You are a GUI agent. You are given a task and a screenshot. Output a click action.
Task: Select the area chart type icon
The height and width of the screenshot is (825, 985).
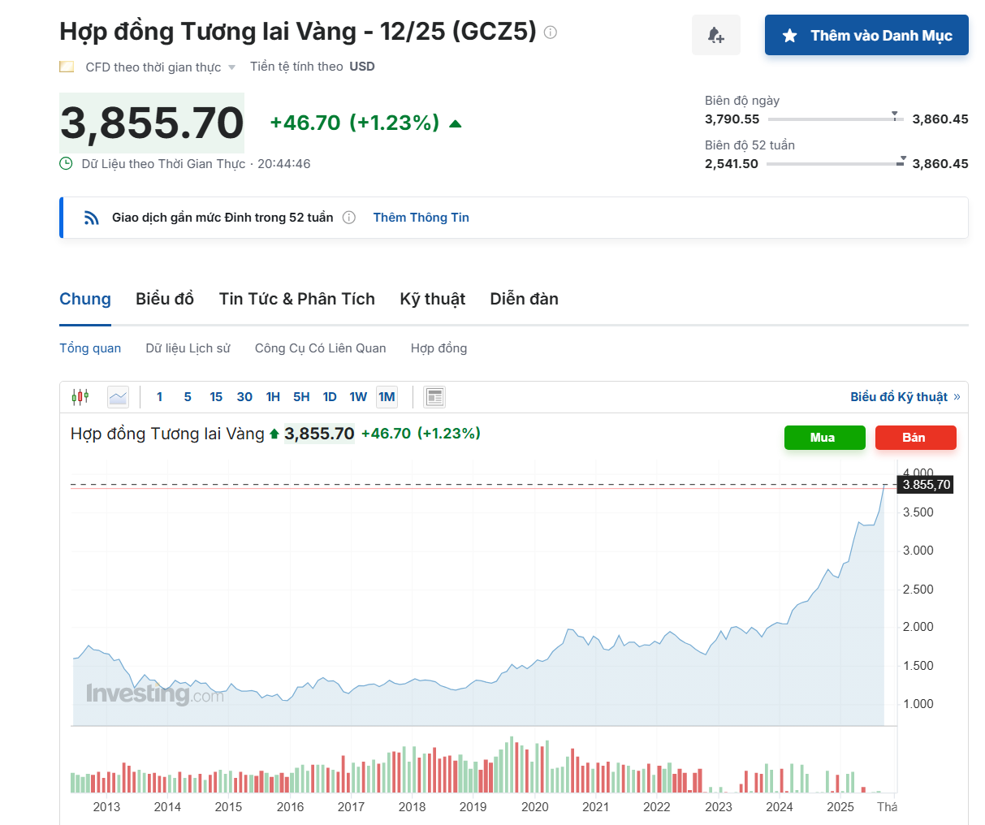click(x=118, y=397)
